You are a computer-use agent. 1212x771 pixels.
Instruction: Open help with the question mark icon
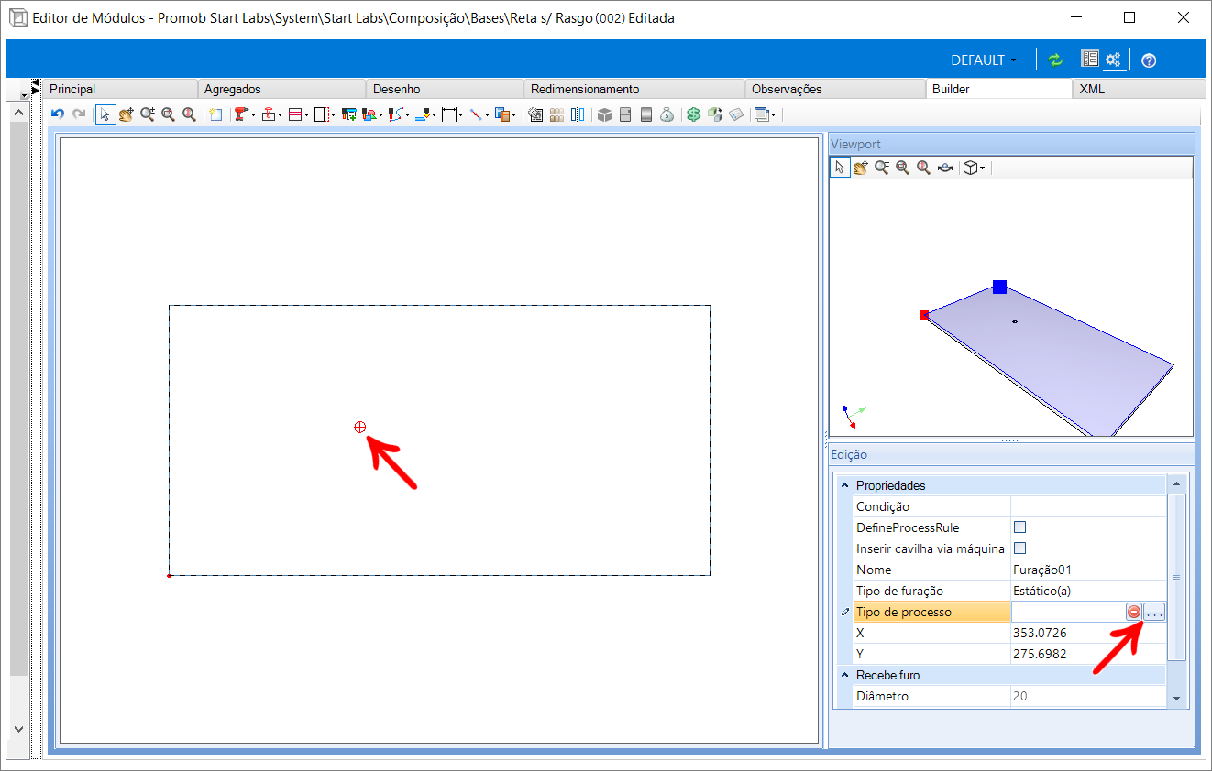point(1149,60)
